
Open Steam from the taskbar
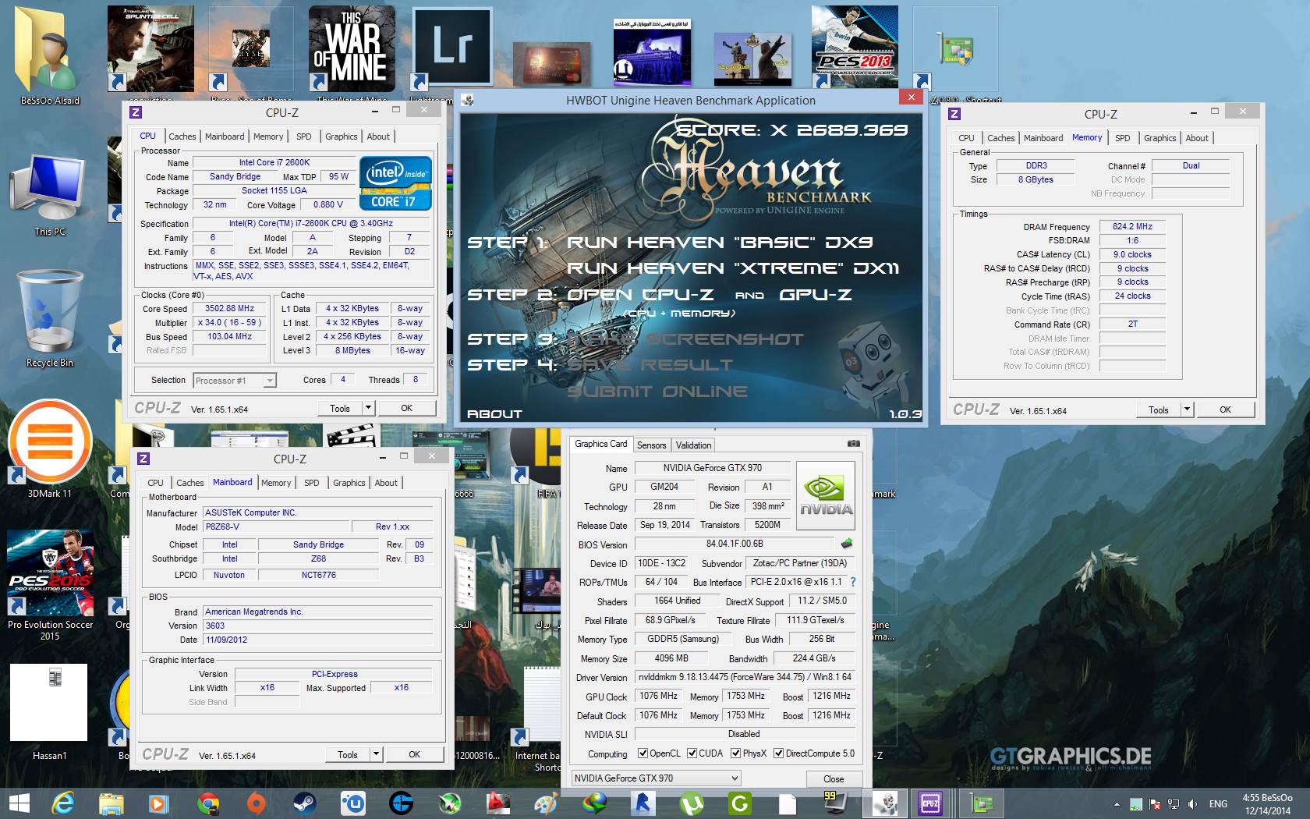pyautogui.click(x=305, y=803)
